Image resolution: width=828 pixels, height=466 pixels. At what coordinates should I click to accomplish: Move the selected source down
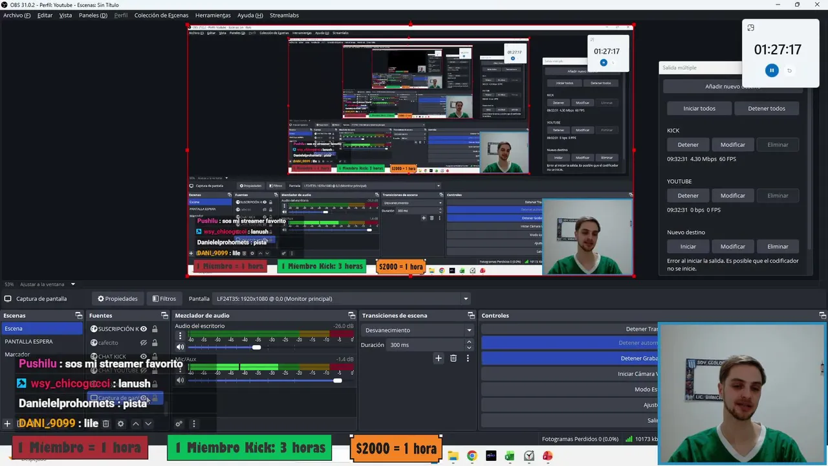tap(148, 424)
